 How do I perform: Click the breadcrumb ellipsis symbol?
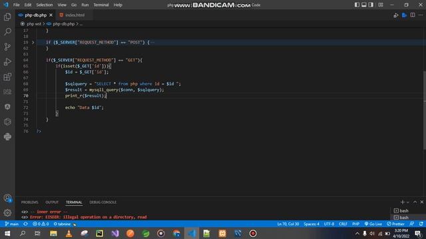[x=81, y=24]
